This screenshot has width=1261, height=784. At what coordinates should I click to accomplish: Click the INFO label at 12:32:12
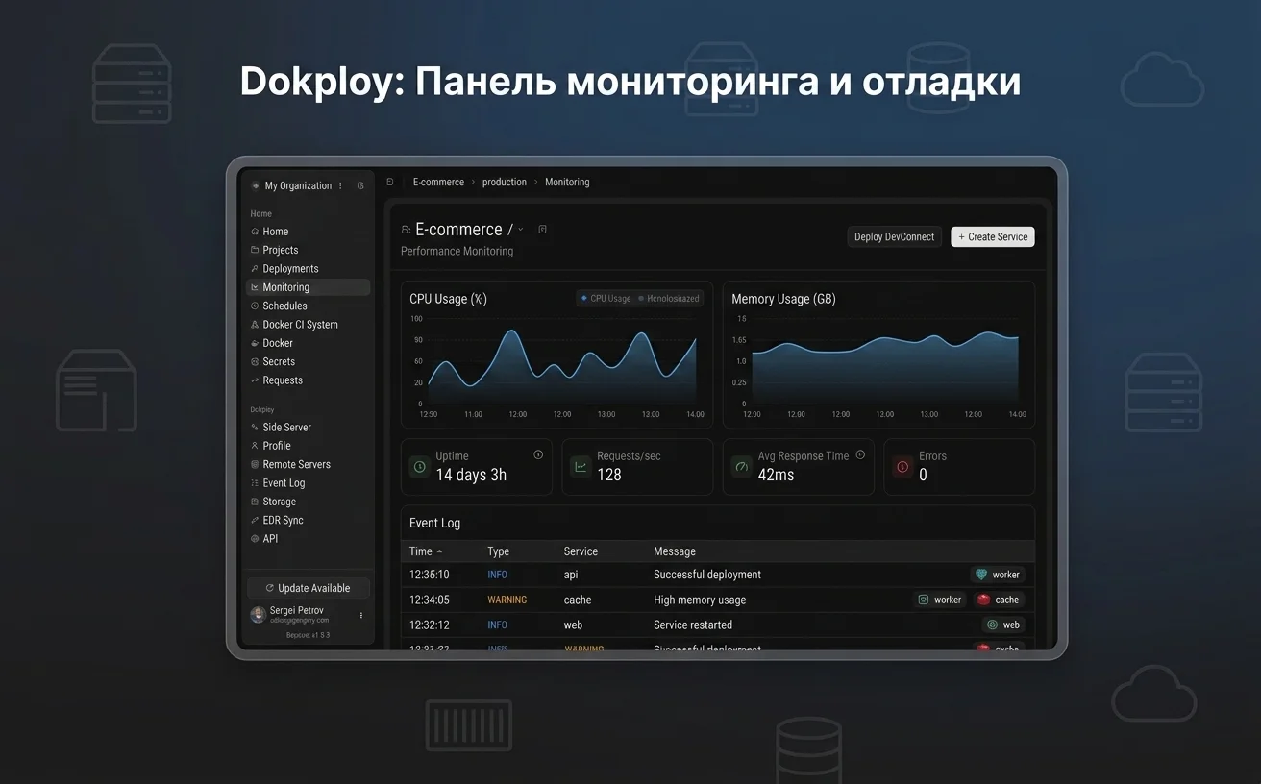(497, 625)
